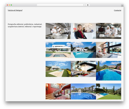
Task: Open the Valcárcel Fotògraf home link
Action: (15, 10)
